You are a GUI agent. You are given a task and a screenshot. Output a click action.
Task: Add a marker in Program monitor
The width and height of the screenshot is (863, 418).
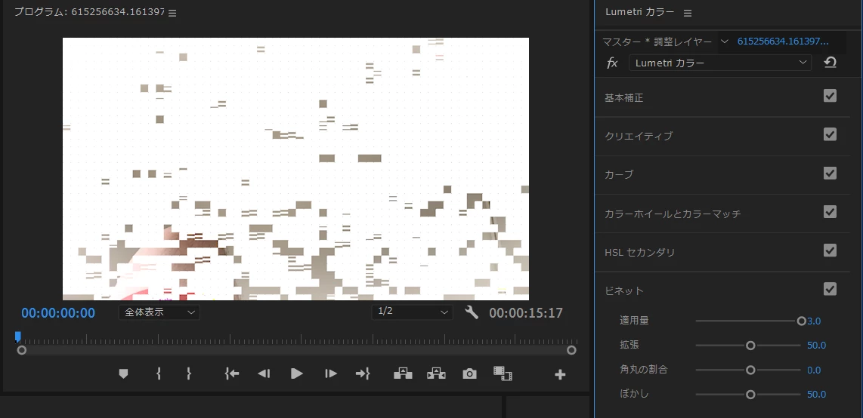[x=123, y=374]
